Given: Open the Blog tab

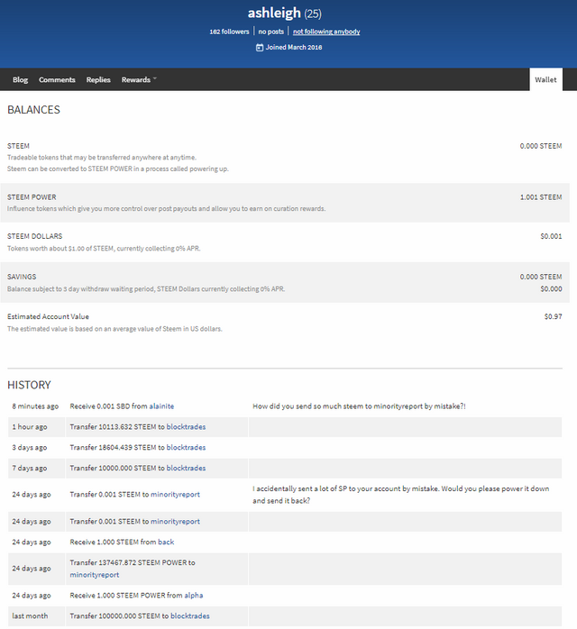Looking at the screenshot, I should coord(20,80).
